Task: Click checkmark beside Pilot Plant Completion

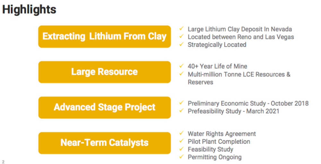Action: pos(181,141)
